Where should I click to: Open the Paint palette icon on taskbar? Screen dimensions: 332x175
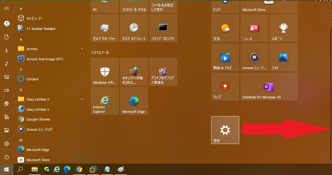pyautogui.click(x=121, y=169)
